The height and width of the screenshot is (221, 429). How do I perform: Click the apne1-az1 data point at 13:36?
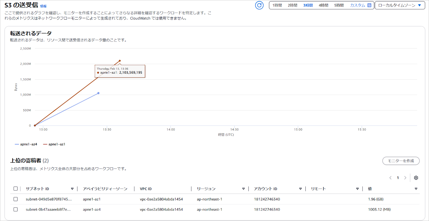tap(120, 61)
